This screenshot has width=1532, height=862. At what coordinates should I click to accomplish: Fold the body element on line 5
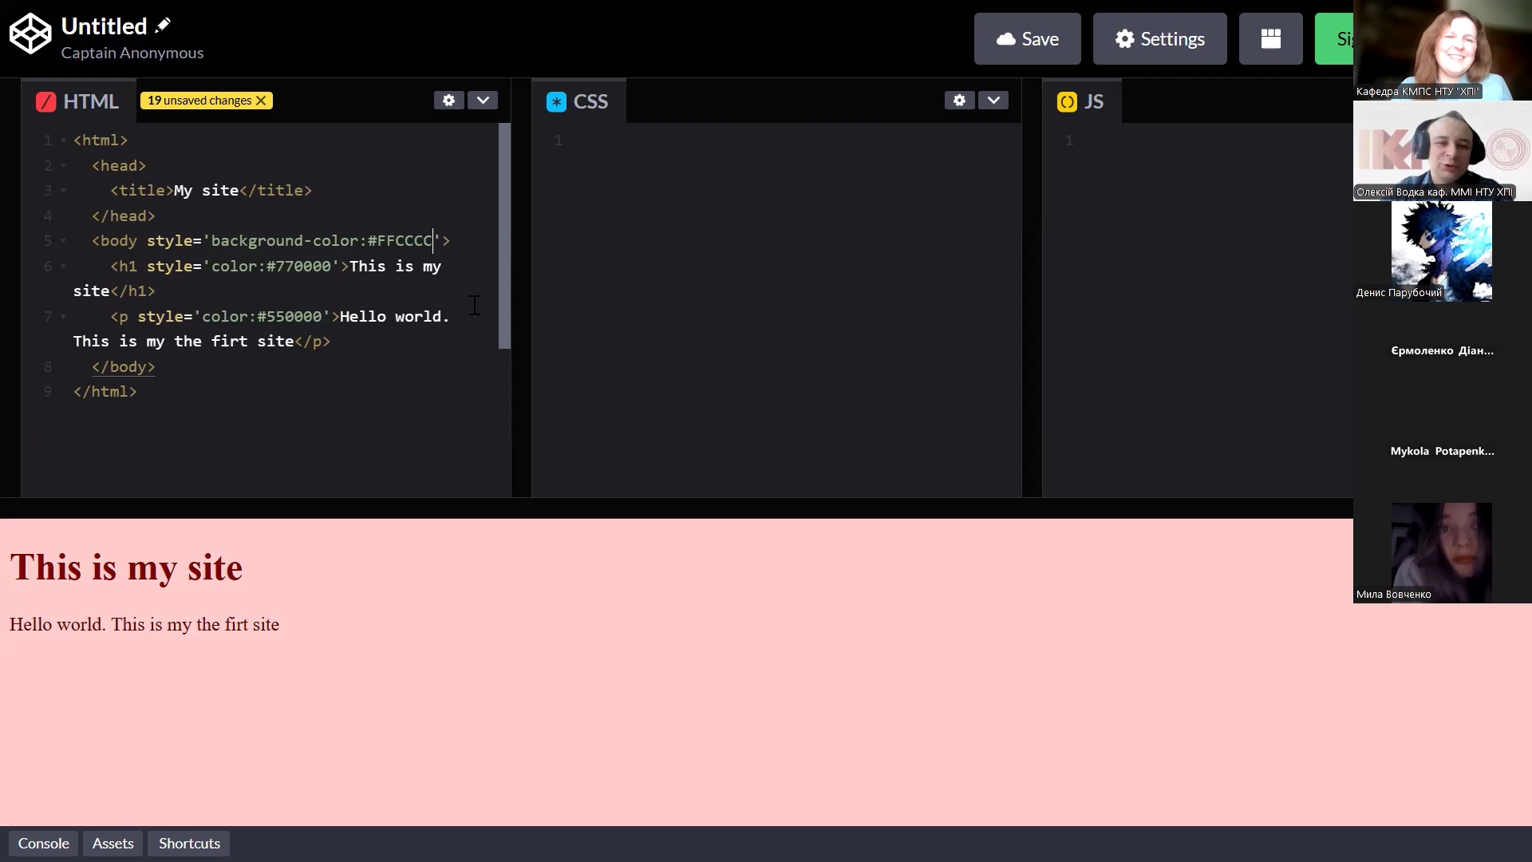coord(63,241)
